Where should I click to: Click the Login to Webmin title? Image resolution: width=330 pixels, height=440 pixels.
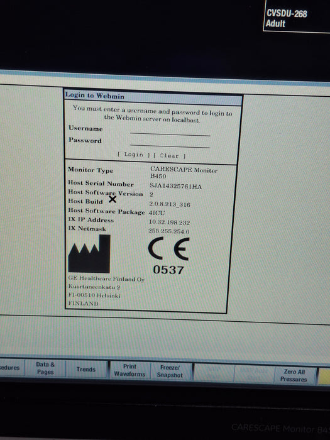[94, 96]
